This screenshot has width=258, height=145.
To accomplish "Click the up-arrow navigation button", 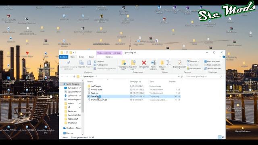I will tap(74, 77).
